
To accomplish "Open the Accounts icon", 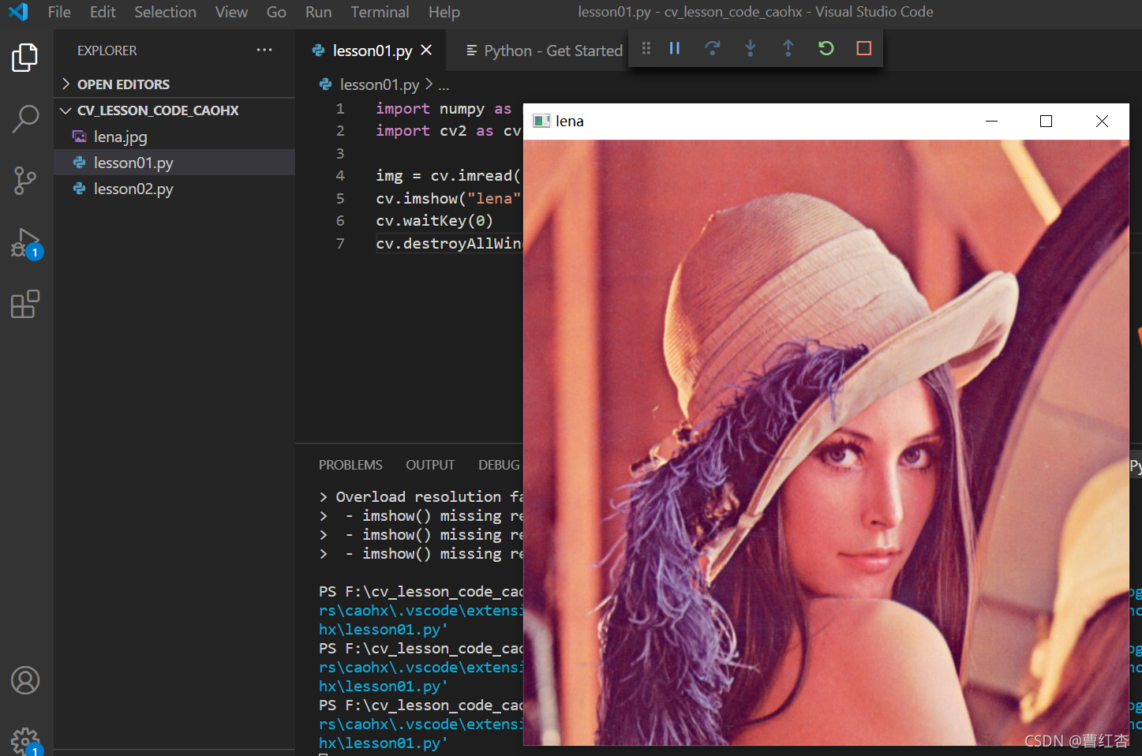I will point(25,680).
